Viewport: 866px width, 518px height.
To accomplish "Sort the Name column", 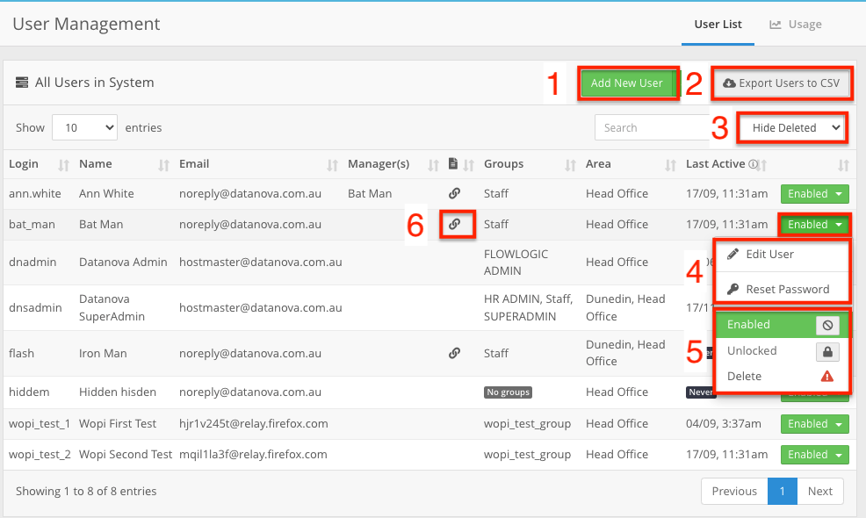I will 163,165.
